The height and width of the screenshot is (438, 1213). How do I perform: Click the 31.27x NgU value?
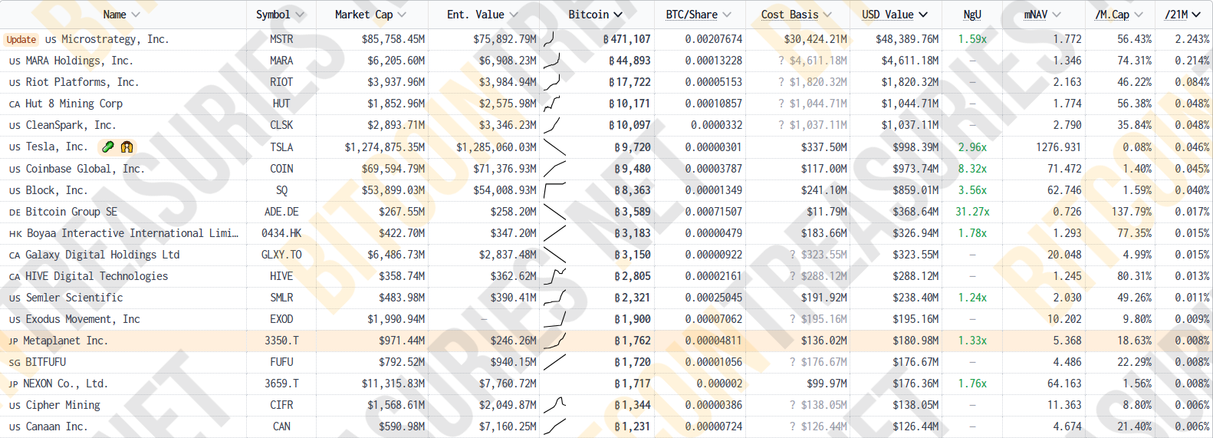972,212
